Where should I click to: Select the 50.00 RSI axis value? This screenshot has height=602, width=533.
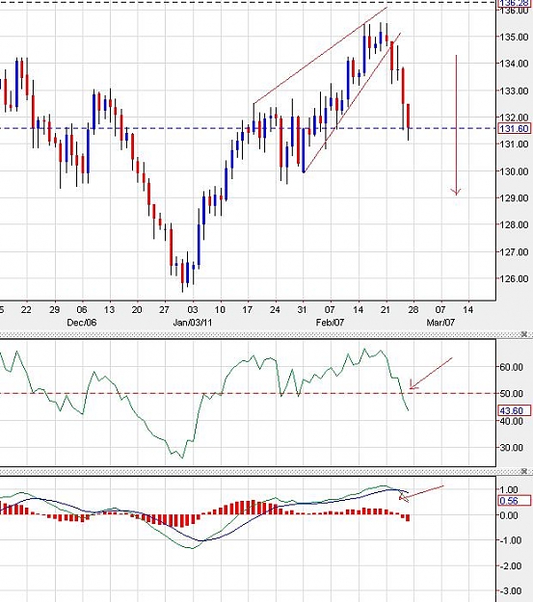coord(512,394)
